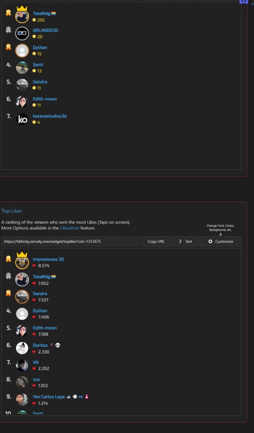Open Santi's username in gifter ranking
Viewport: 254px width, 433px height.
tap(38, 65)
